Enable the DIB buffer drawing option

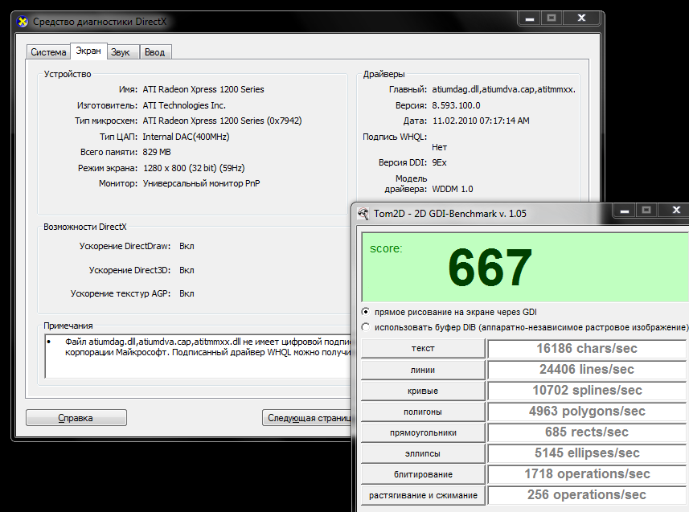click(367, 327)
